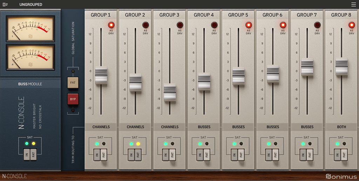359x181 pixels.
Task: Toggle Group 6 SAT IN switch
Action: (x=269, y=155)
